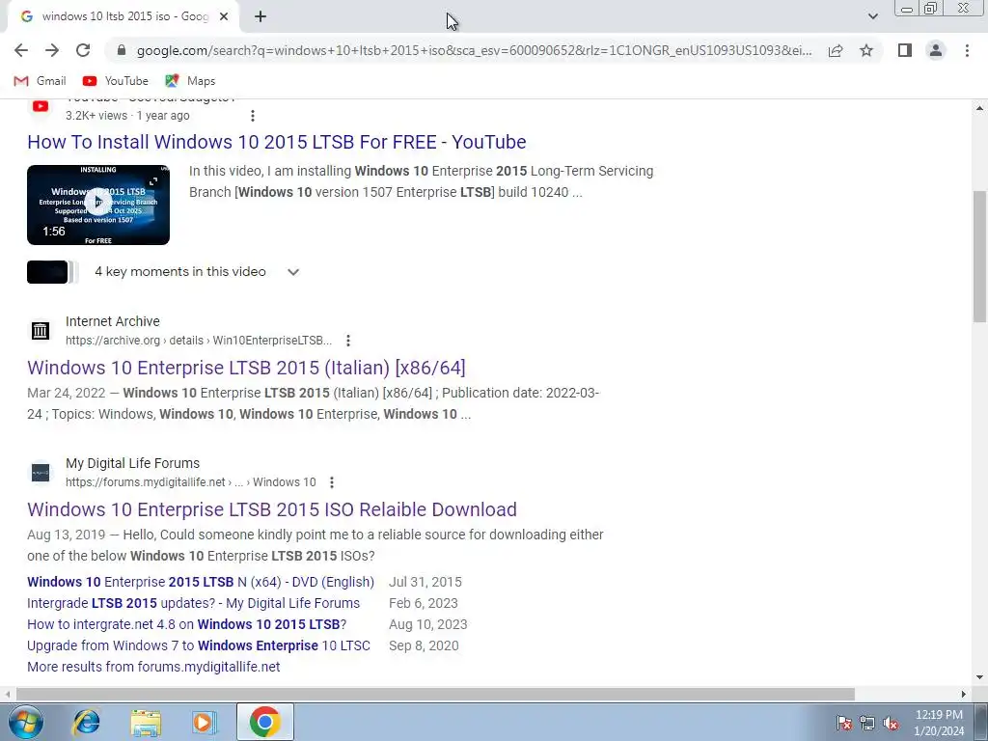
Task: Share this page from the address bar
Action: pos(836,50)
